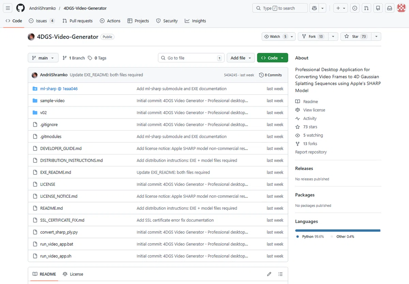Edit the README with the pencil icon
This screenshot has height=284, width=409.
269,274
